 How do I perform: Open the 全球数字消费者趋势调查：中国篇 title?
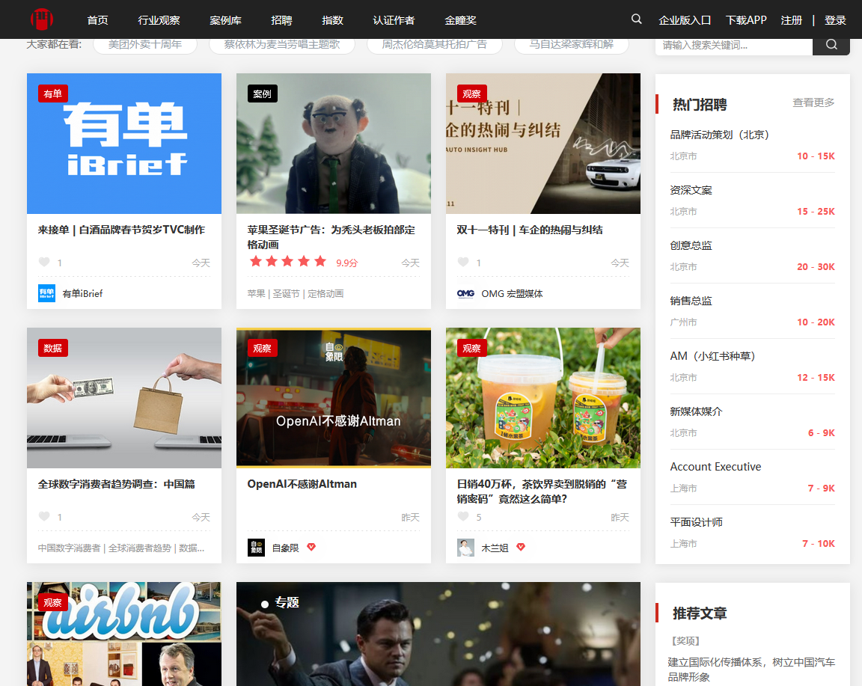[x=117, y=484]
